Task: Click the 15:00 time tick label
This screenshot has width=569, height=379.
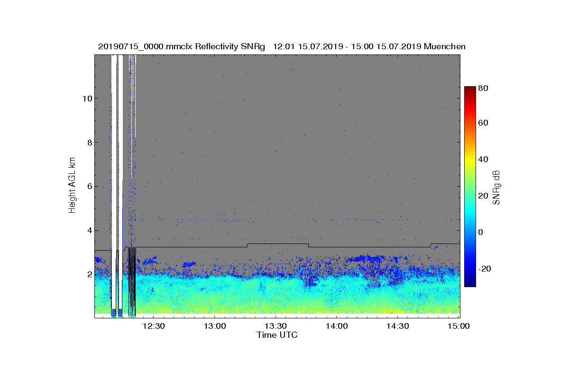Action: (459, 326)
